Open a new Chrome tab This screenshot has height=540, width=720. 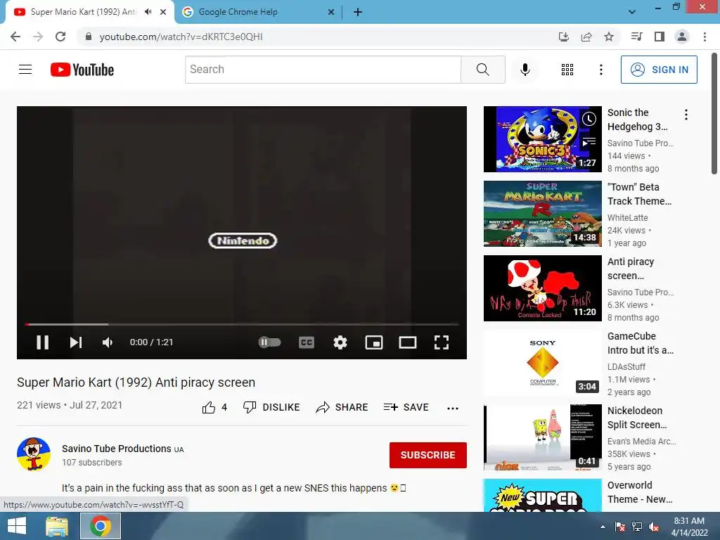click(358, 13)
